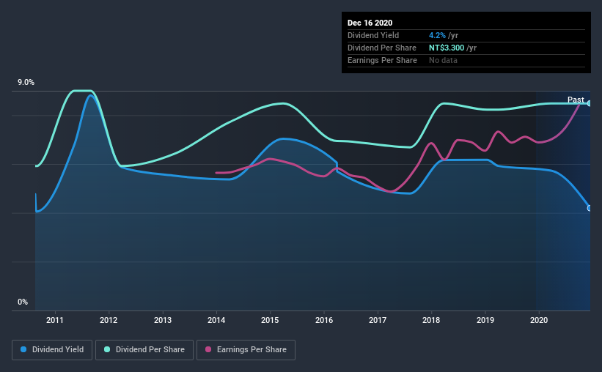This screenshot has height=372, width=602.
Task: Click the Past label on the chart
Action: click(576, 100)
